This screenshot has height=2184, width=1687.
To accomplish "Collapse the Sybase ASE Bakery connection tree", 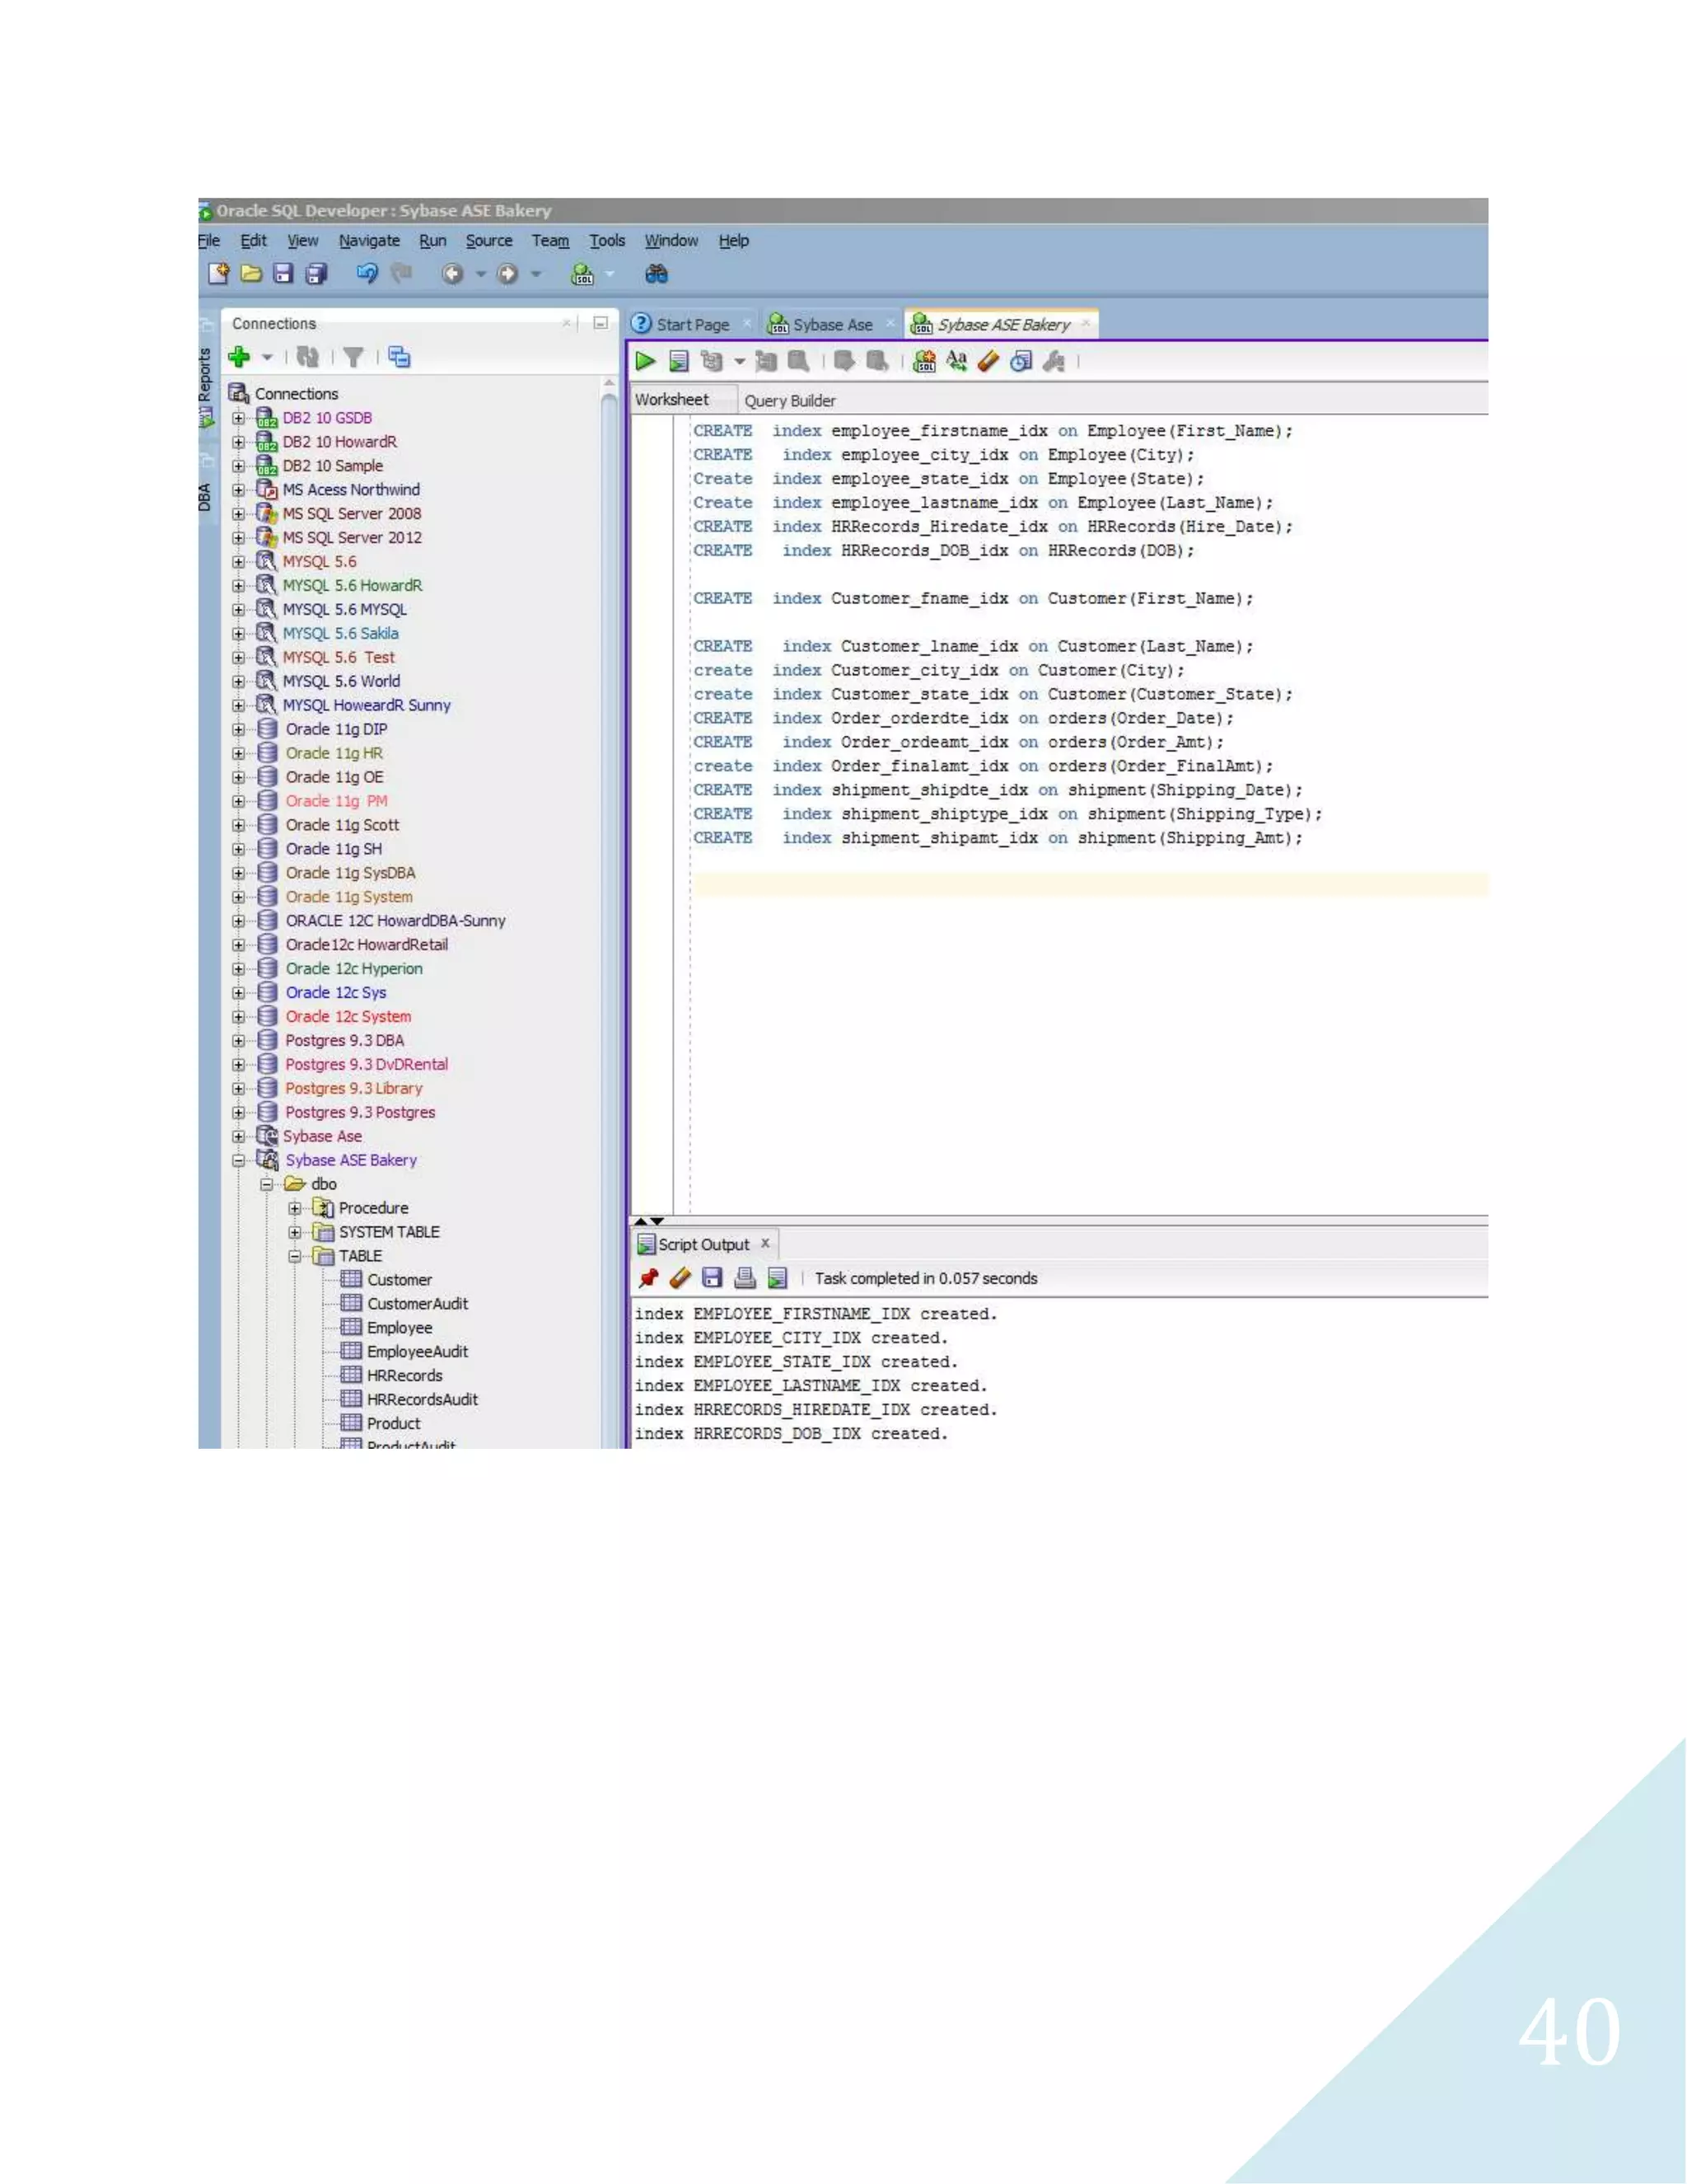I will [238, 1160].
